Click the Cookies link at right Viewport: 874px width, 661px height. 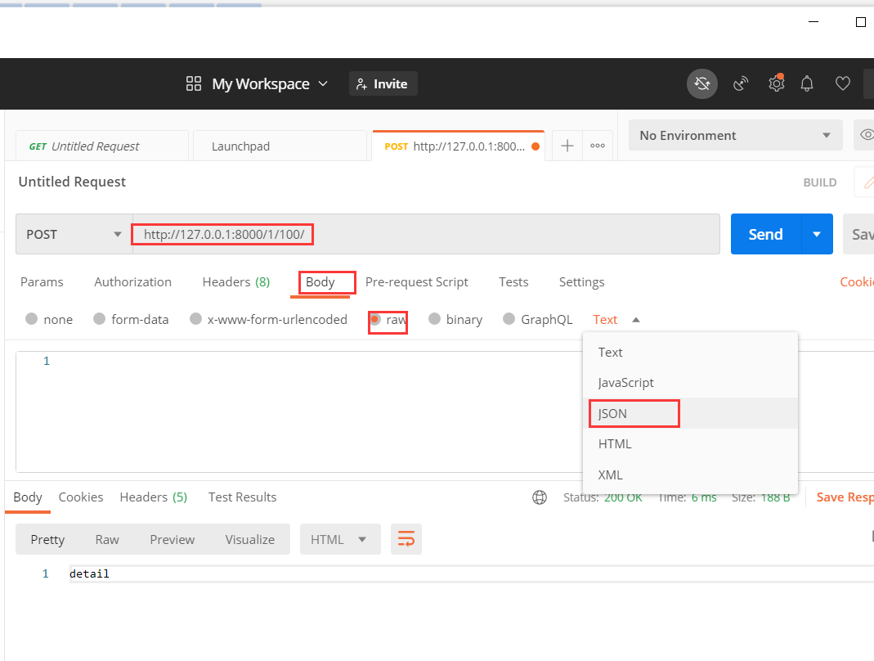pos(857,281)
